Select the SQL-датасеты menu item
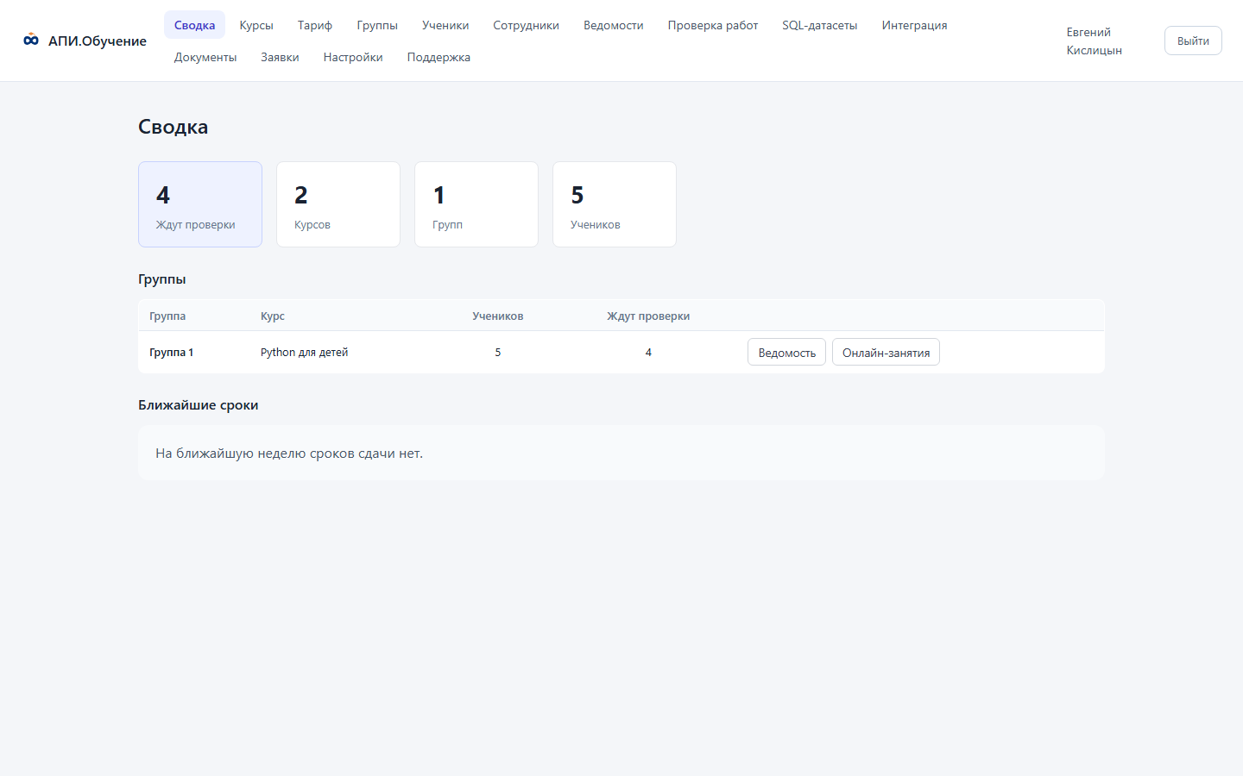This screenshot has width=1243, height=776. 820,25
